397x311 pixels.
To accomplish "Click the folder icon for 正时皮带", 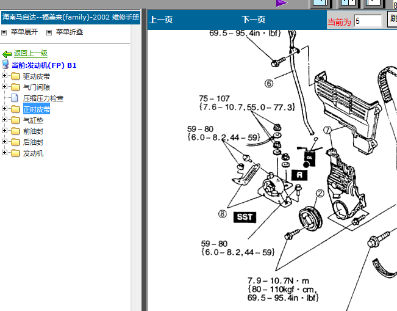I will point(15,109).
